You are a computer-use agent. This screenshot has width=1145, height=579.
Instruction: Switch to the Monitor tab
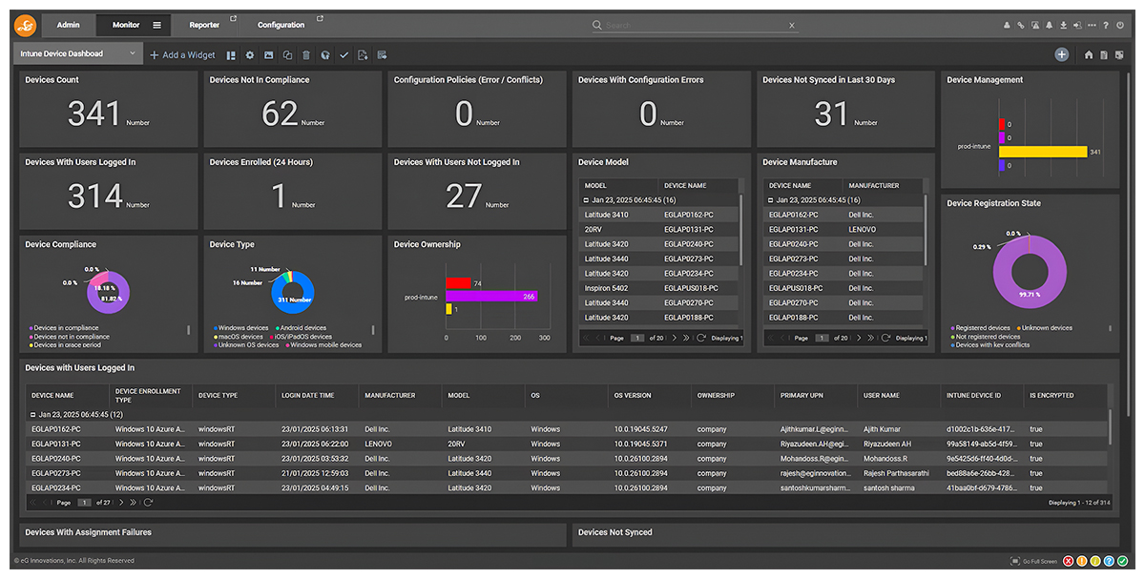point(126,25)
